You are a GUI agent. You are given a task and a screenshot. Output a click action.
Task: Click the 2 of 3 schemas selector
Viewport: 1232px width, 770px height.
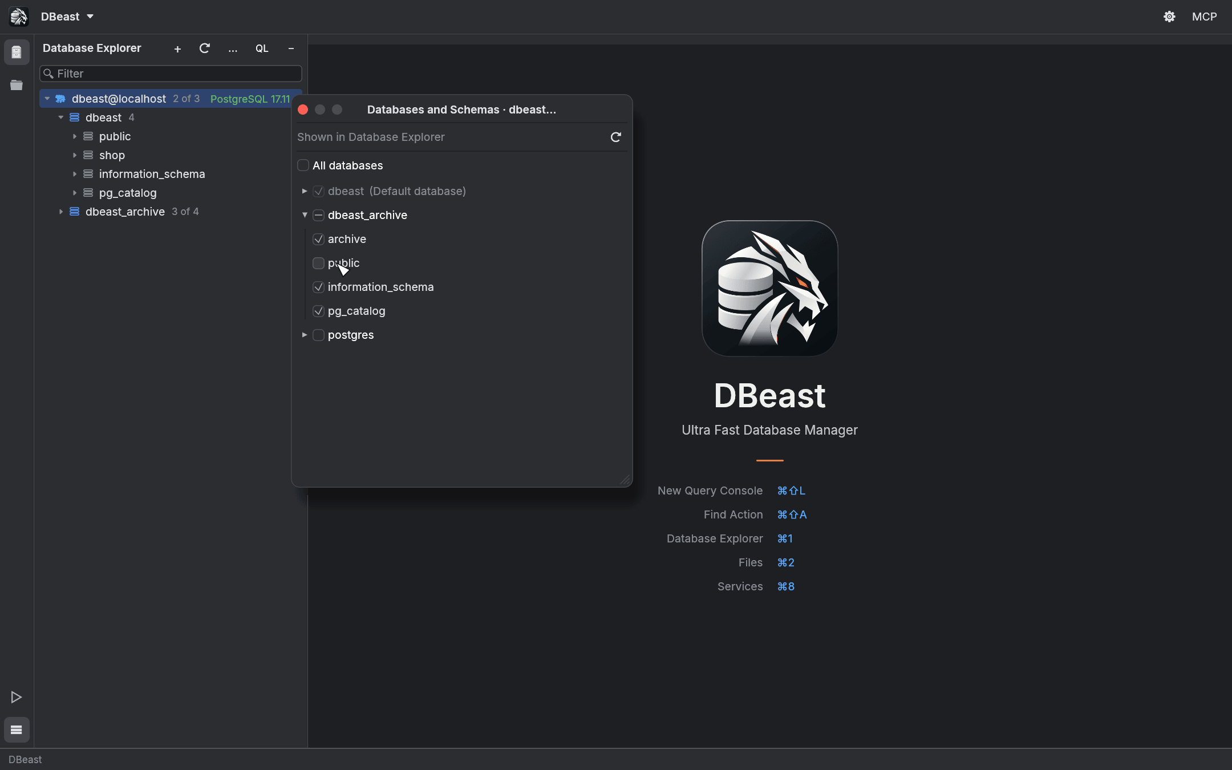pyautogui.click(x=187, y=99)
